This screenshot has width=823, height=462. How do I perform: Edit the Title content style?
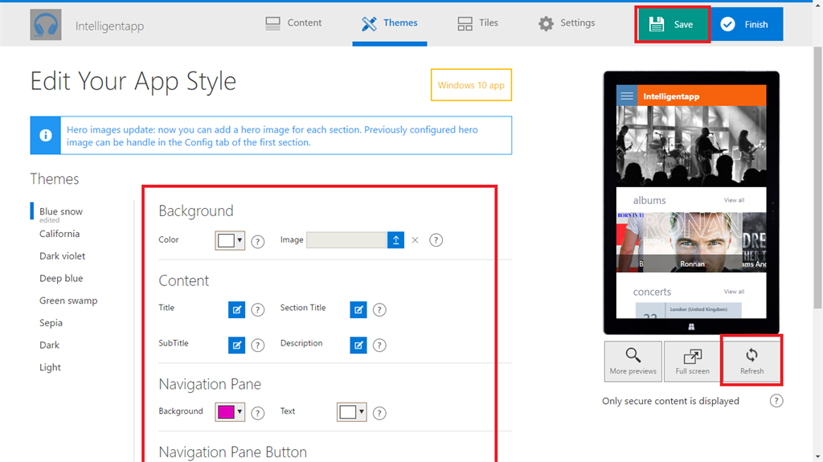click(237, 310)
